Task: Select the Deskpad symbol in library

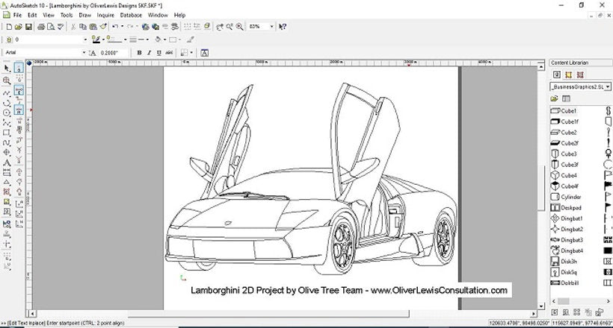Action: pyautogui.click(x=570, y=207)
